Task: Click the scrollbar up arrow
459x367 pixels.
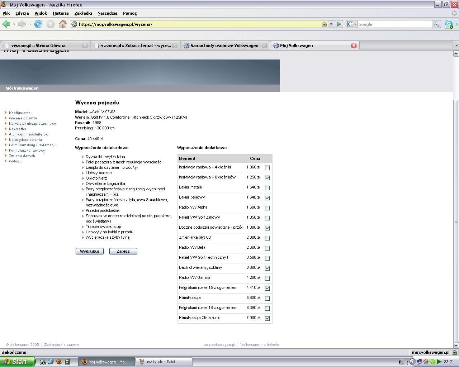Action: pos(456,54)
